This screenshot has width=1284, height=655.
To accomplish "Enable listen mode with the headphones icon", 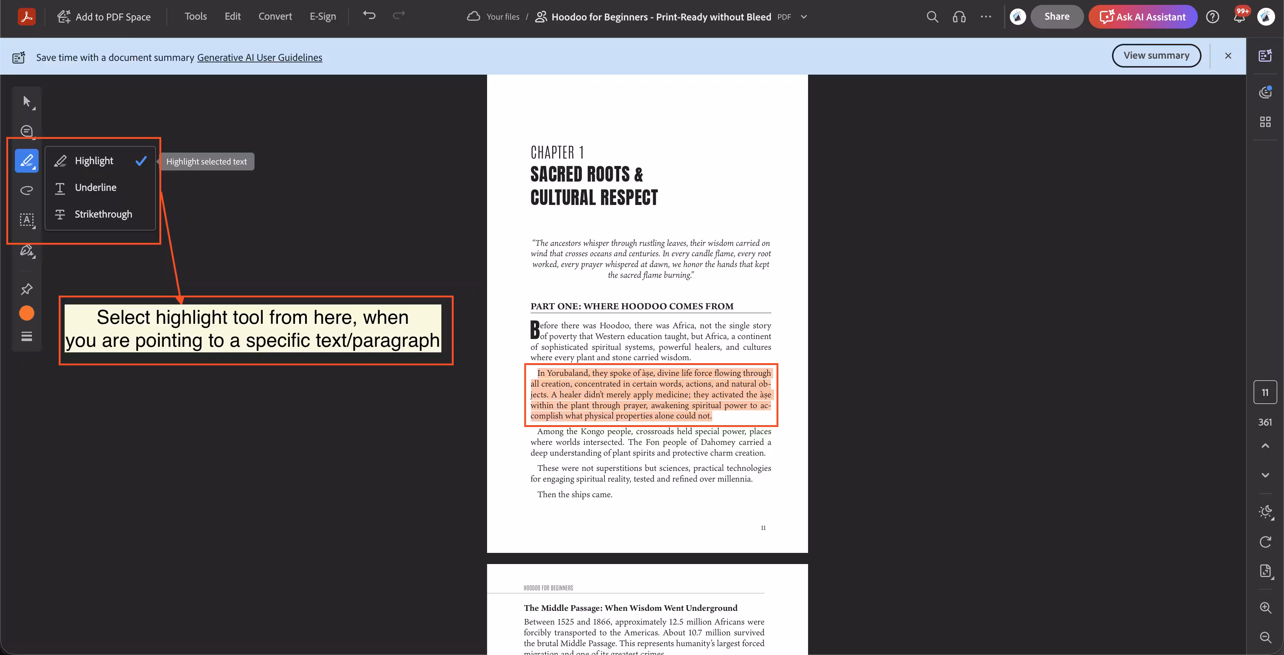I will point(960,16).
